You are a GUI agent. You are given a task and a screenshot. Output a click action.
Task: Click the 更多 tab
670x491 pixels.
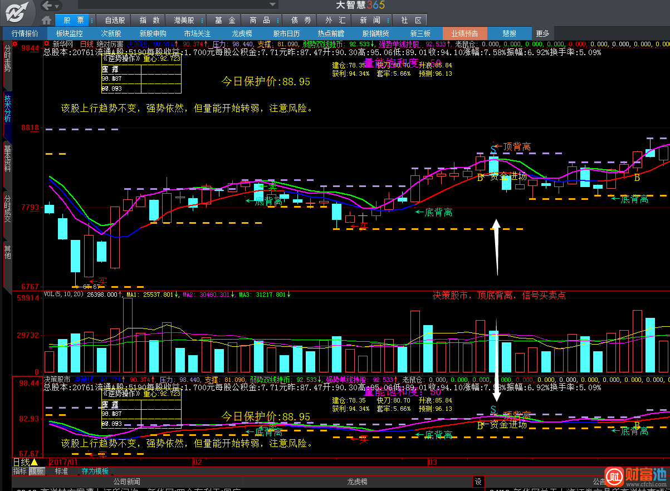point(542,33)
